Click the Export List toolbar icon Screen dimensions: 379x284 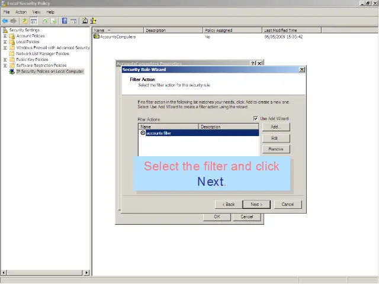(x=53, y=21)
